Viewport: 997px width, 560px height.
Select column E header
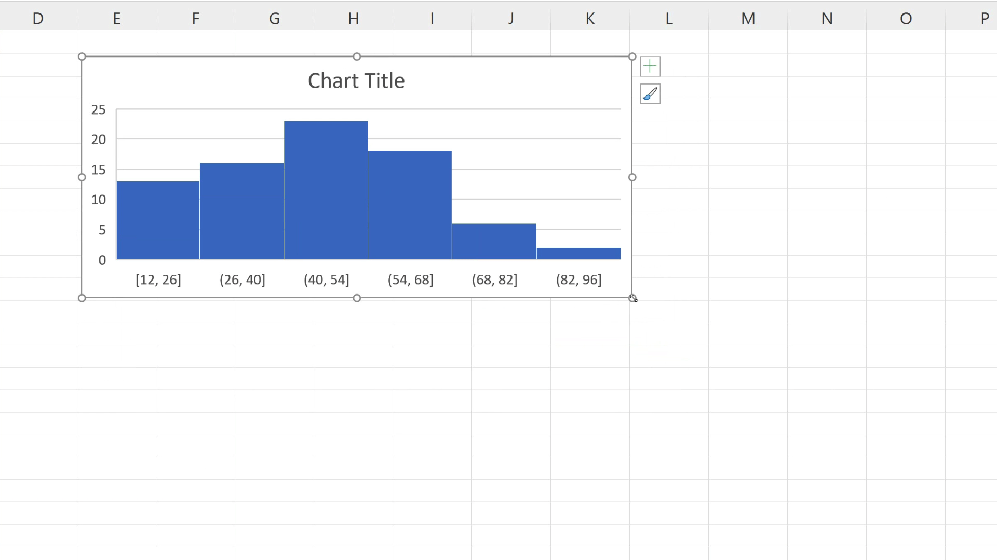point(117,18)
